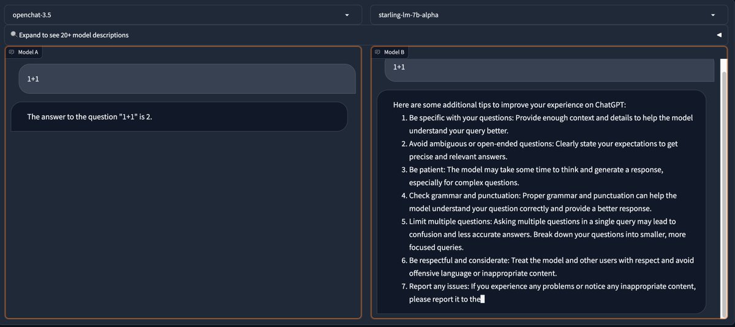Click tip 2 "Avoid ambiguous or open-ended questions"
Screen dimensions: 735x327
click(539, 150)
